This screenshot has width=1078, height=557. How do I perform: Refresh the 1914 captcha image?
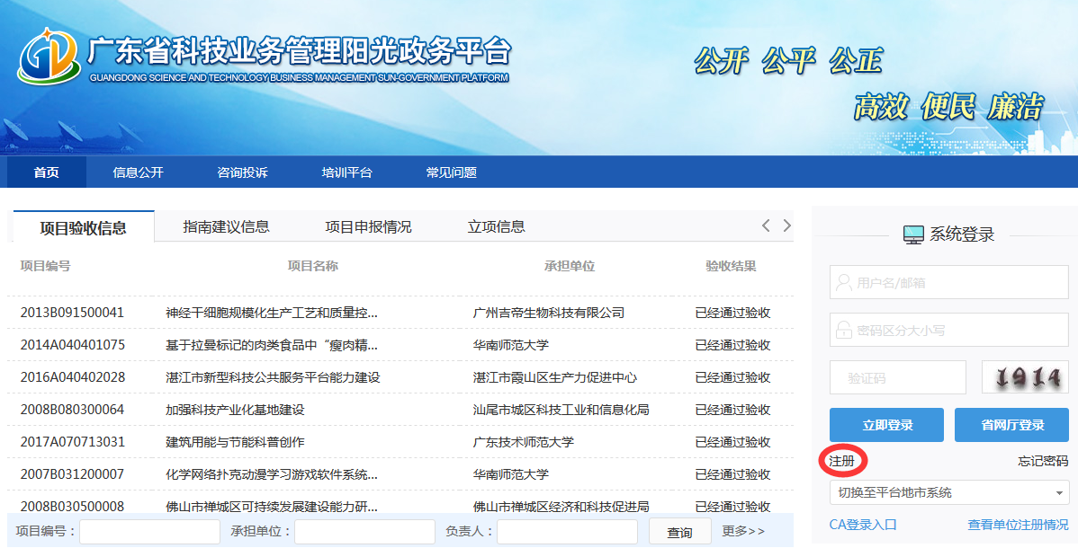click(x=1024, y=377)
